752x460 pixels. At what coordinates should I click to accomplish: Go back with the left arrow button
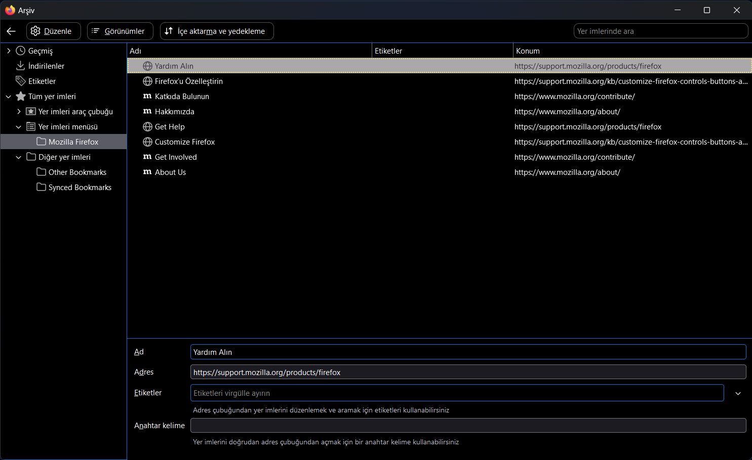coord(11,31)
